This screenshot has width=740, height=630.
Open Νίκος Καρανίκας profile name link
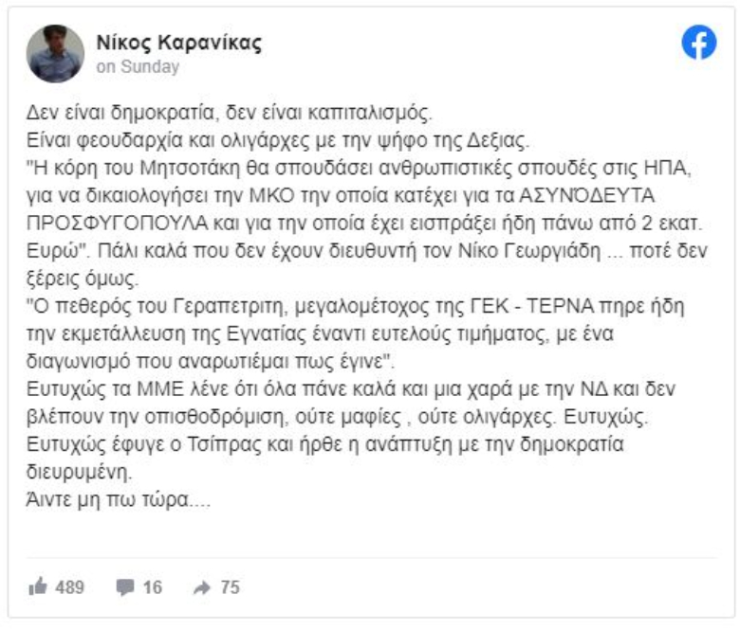tap(179, 43)
